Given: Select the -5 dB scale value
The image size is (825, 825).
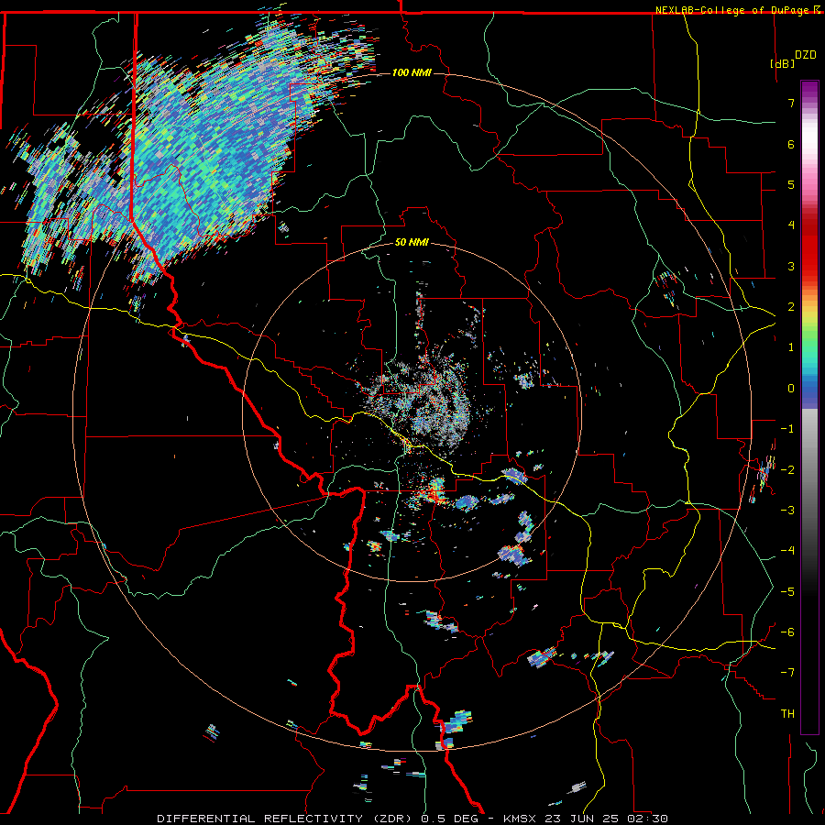Looking at the screenshot, I should coord(787,591).
